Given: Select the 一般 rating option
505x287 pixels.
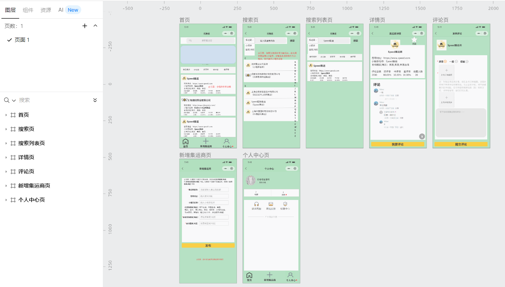Looking at the screenshot, I should (454, 62).
